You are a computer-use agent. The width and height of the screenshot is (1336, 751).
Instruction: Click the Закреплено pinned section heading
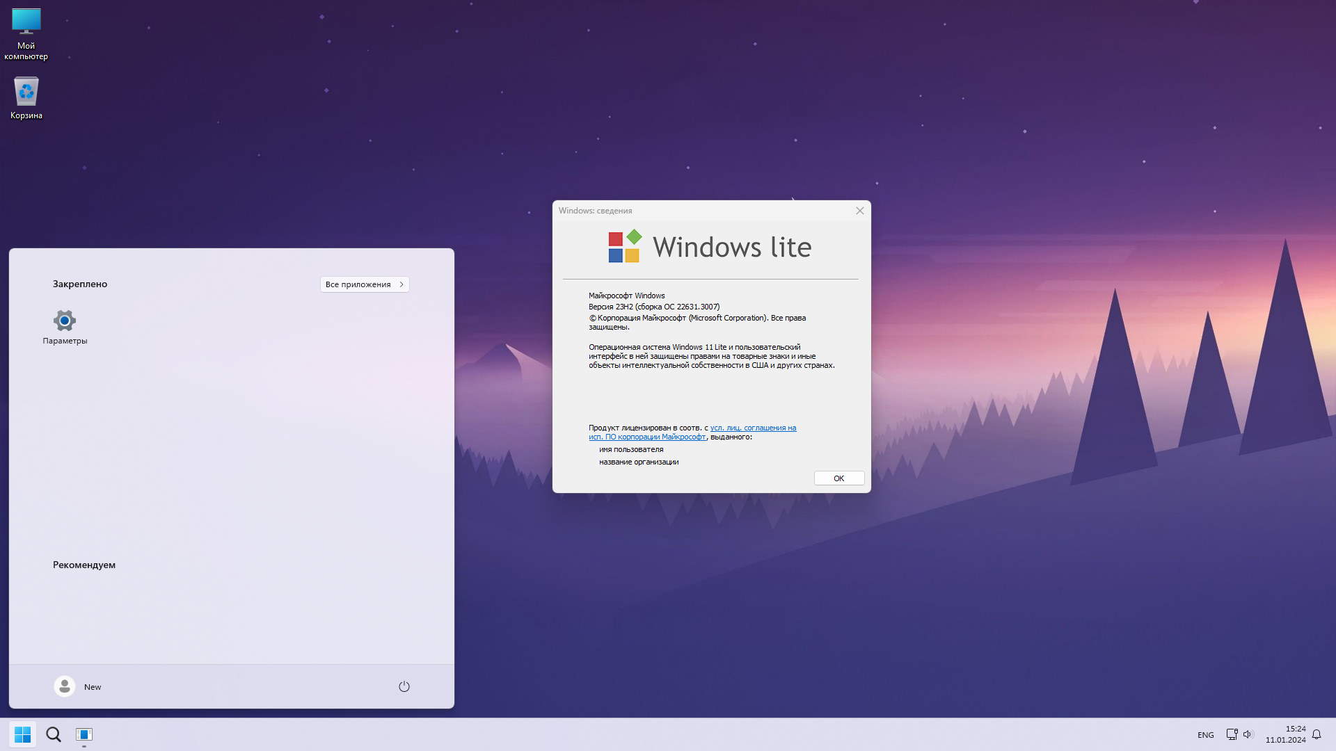point(80,284)
